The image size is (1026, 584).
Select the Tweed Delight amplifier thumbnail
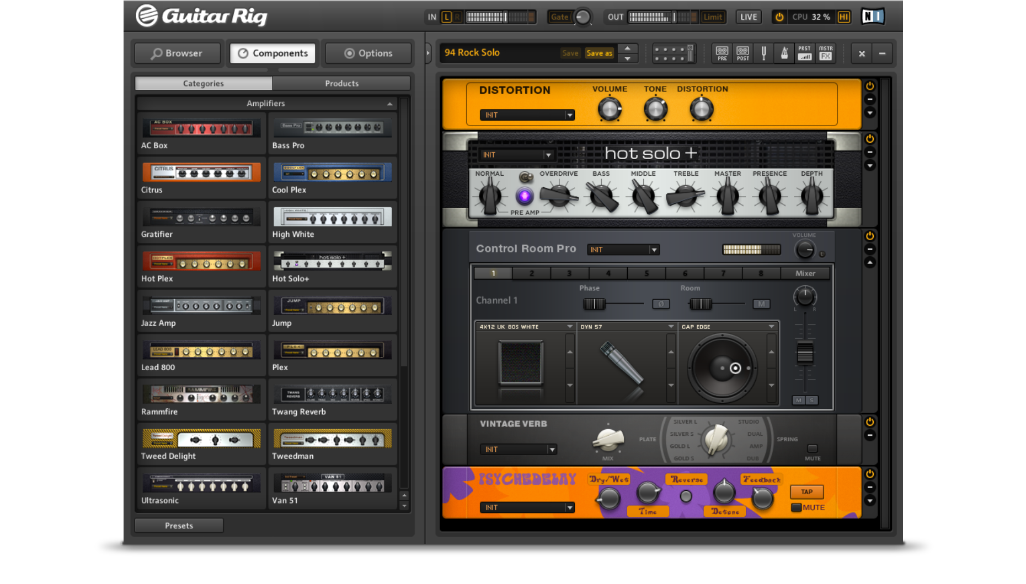pyautogui.click(x=201, y=439)
